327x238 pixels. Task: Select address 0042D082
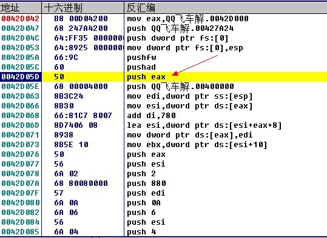pos(20,213)
